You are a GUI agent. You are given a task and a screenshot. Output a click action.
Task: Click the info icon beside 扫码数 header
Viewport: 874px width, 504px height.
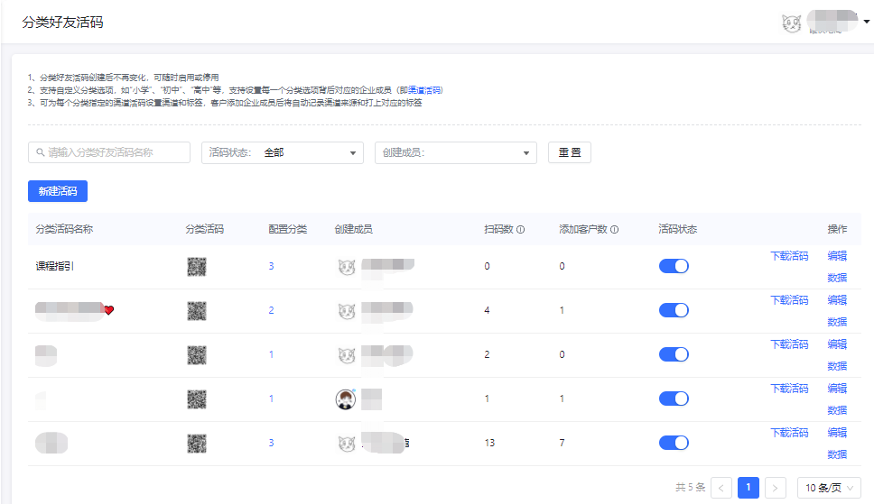521,230
